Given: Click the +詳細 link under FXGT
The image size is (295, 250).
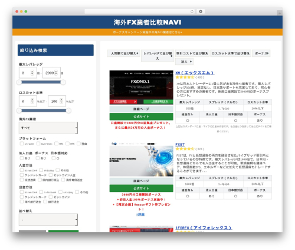Looking at the screenshot, I should click(x=140, y=215).
